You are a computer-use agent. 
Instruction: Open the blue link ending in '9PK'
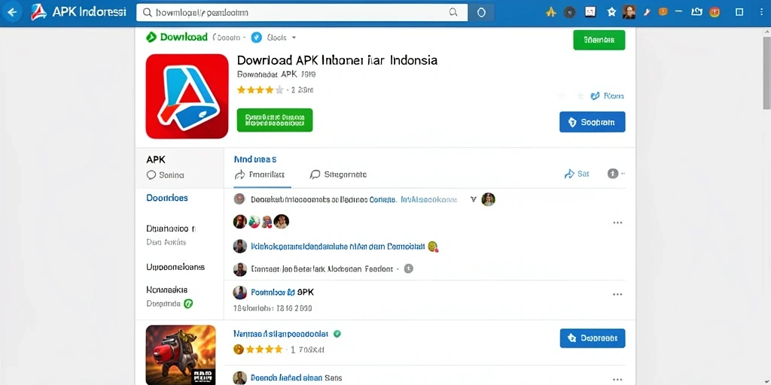pyautogui.click(x=282, y=293)
